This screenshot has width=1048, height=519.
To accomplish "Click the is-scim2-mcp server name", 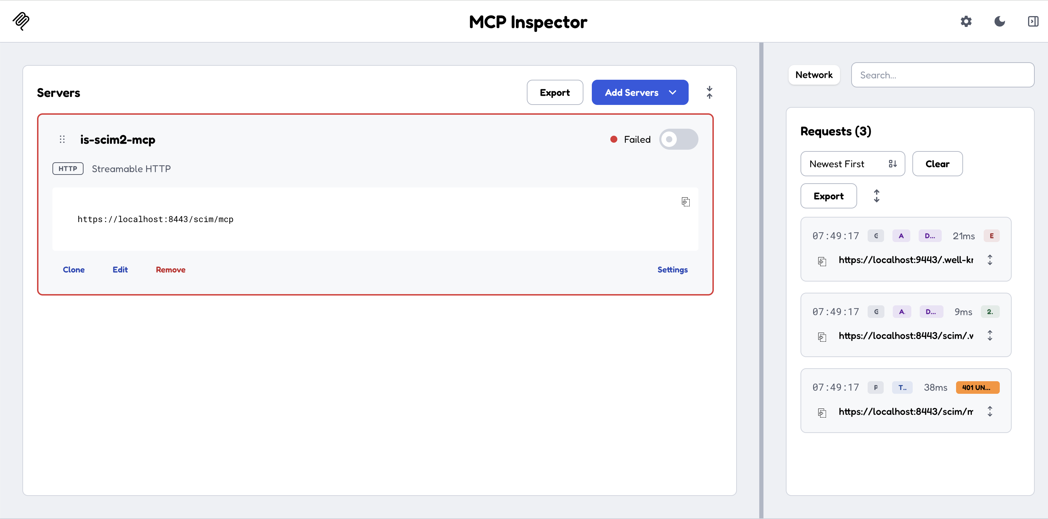I will (117, 140).
